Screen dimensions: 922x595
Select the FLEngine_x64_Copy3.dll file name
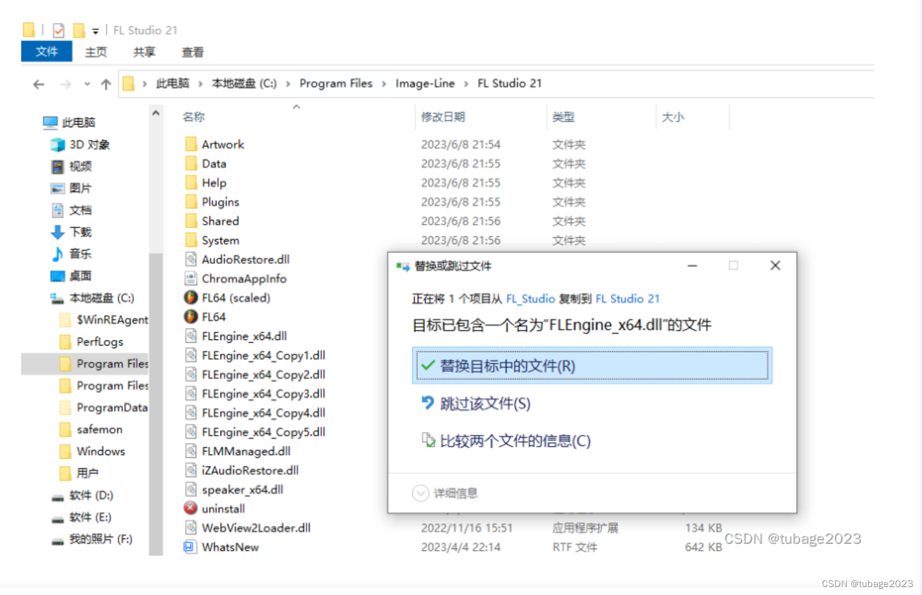[x=264, y=394]
